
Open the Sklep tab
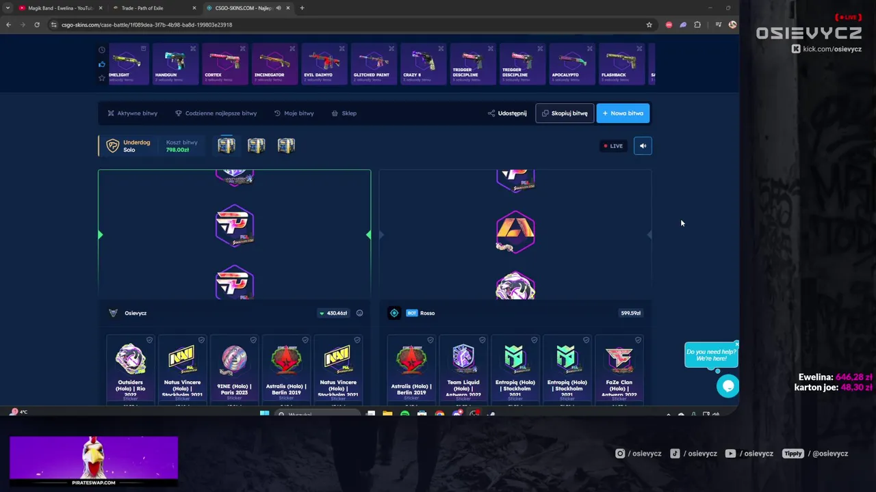[344, 113]
